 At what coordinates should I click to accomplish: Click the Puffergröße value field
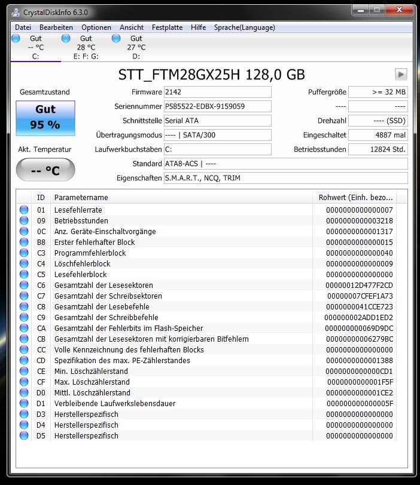pyautogui.click(x=378, y=92)
